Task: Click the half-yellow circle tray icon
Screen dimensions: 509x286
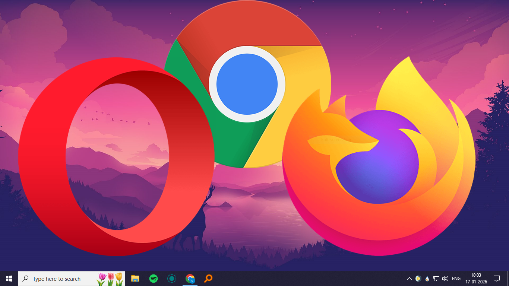Action: click(x=418, y=279)
